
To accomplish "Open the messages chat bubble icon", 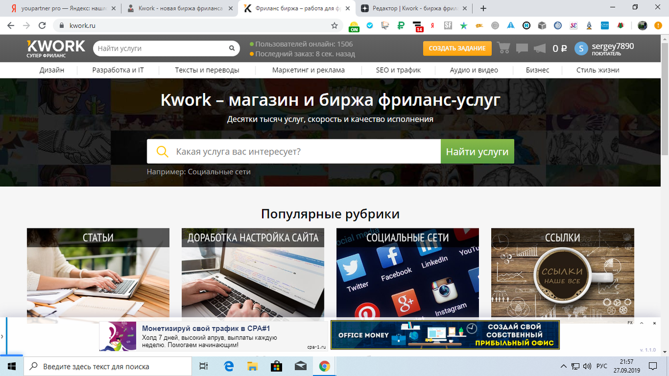I will [522, 48].
